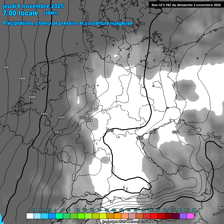Click the 1009 isobar label
Screen dimensions: 224x224
click(x=32, y=97)
